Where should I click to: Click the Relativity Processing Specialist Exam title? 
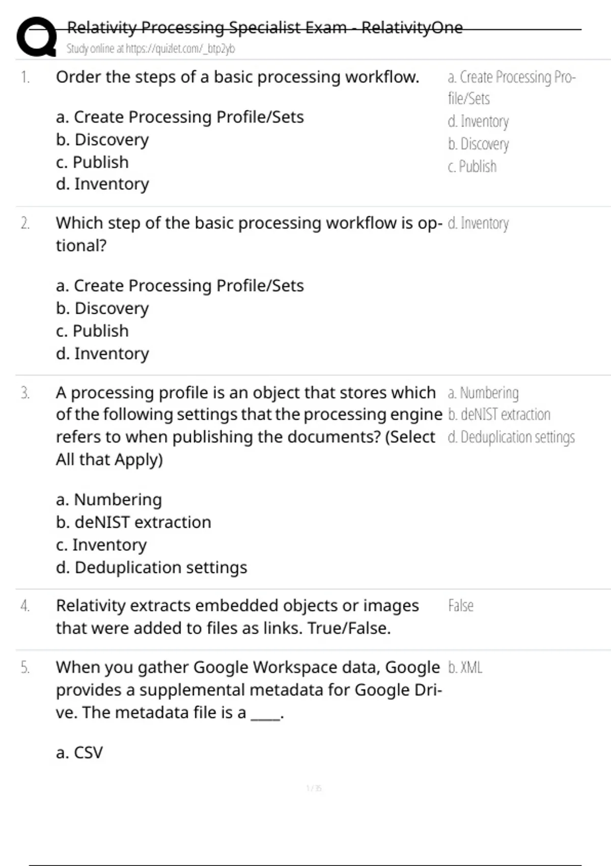click(x=265, y=27)
